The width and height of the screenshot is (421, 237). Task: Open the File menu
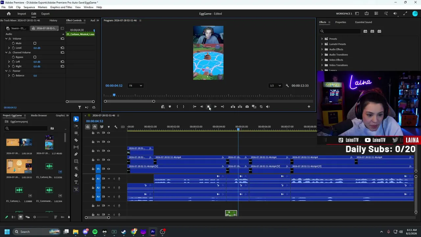click(3, 7)
